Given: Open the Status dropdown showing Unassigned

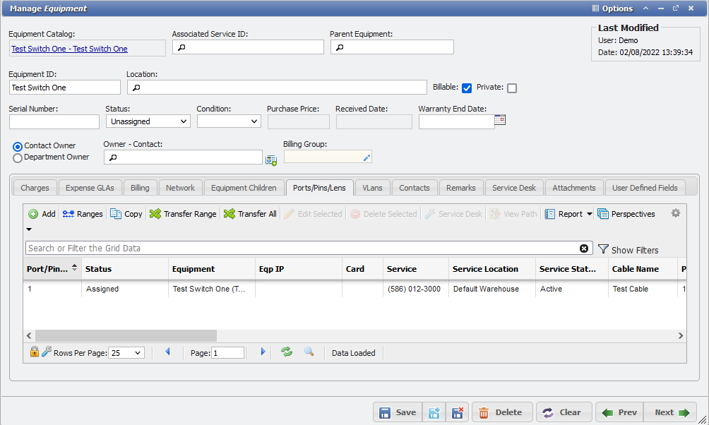Looking at the screenshot, I should [148, 121].
